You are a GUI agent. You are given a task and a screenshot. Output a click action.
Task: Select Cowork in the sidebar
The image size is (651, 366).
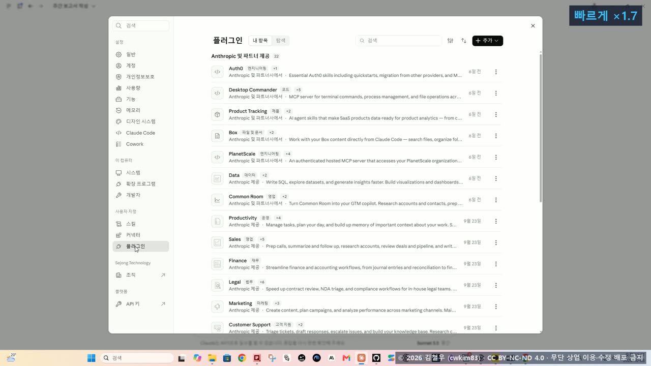[x=141, y=144]
